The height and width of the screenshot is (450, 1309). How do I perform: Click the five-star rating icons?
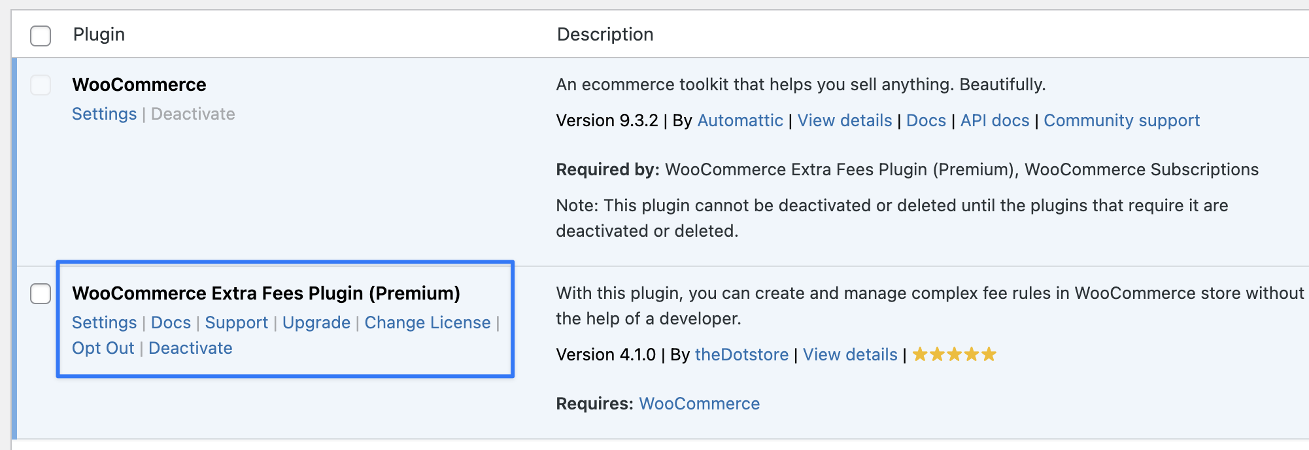(x=954, y=355)
